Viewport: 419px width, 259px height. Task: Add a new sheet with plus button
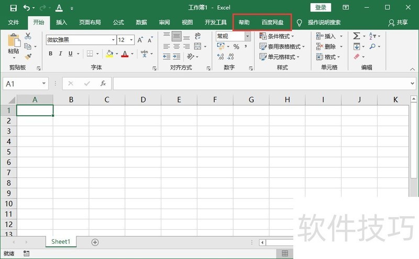[x=95, y=242]
